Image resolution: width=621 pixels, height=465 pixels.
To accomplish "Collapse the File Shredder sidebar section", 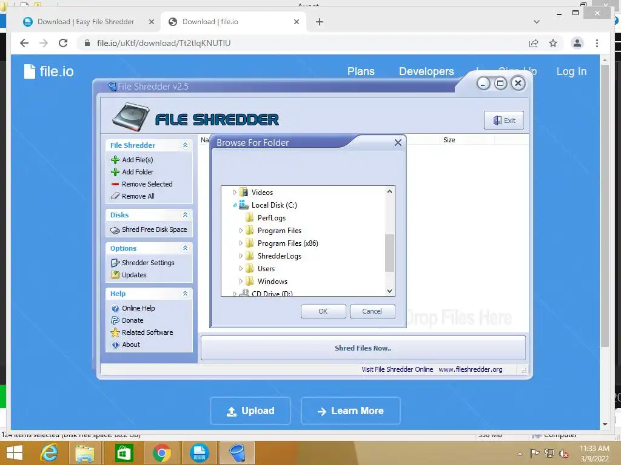I will [x=185, y=145].
